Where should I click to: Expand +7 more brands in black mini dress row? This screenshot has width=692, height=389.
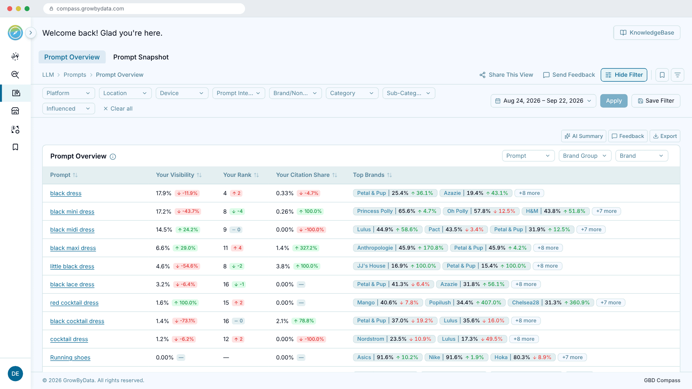click(x=606, y=211)
